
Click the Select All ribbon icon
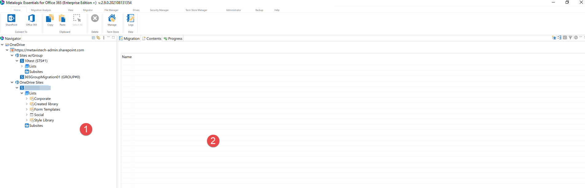(x=77, y=18)
